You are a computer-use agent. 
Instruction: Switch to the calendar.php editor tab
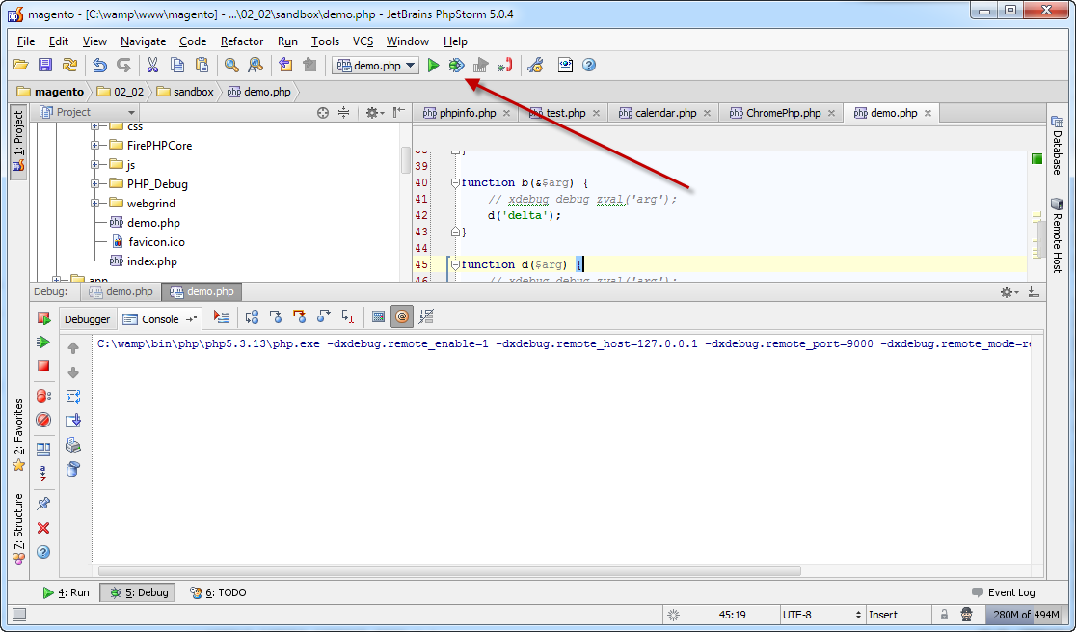(x=663, y=113)
